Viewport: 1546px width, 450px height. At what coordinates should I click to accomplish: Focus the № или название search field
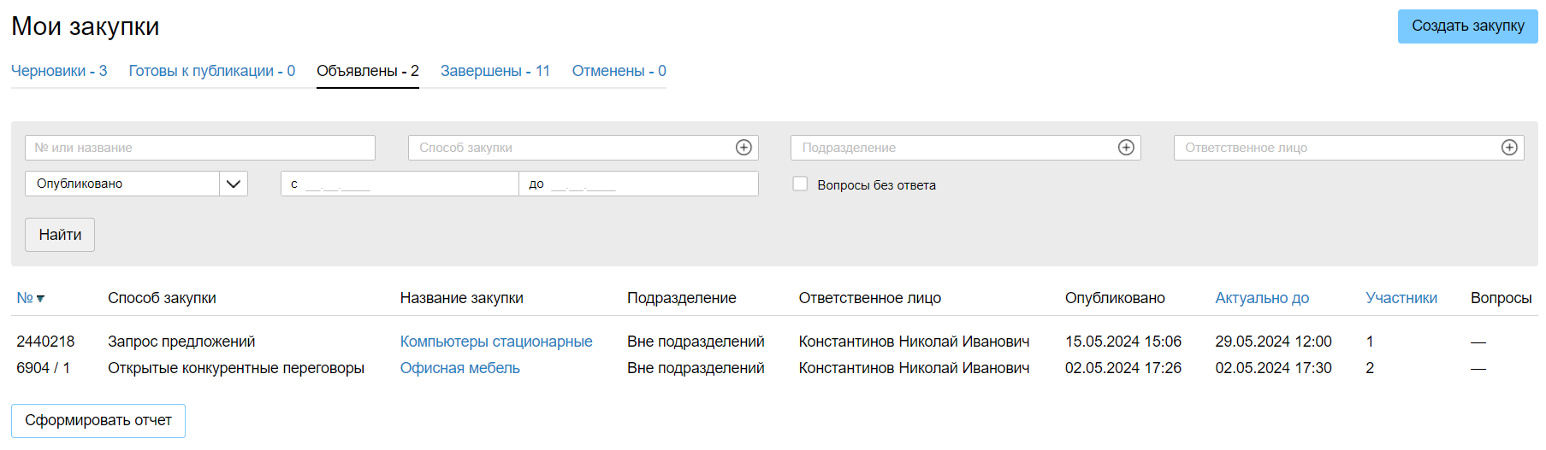pyautogui.click(x=200, y=148)
